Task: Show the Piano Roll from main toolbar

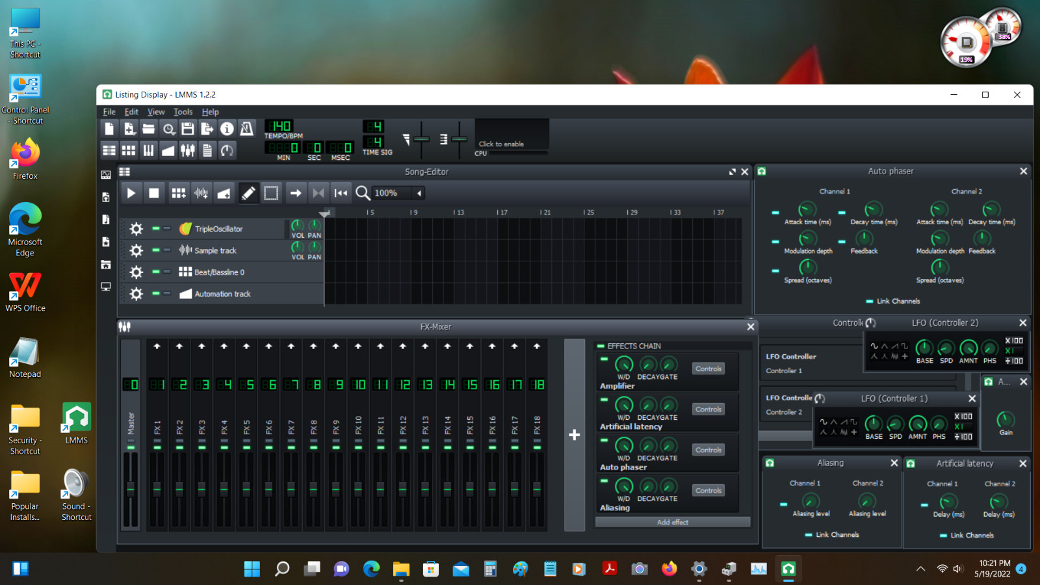Action: pos(149,150)
